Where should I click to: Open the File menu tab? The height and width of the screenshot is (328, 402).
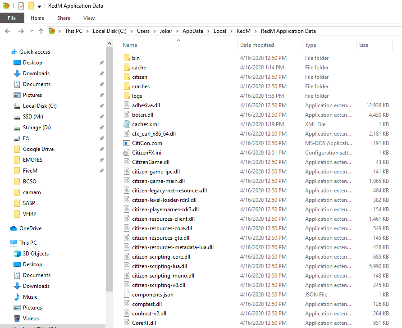pos(12,18)
